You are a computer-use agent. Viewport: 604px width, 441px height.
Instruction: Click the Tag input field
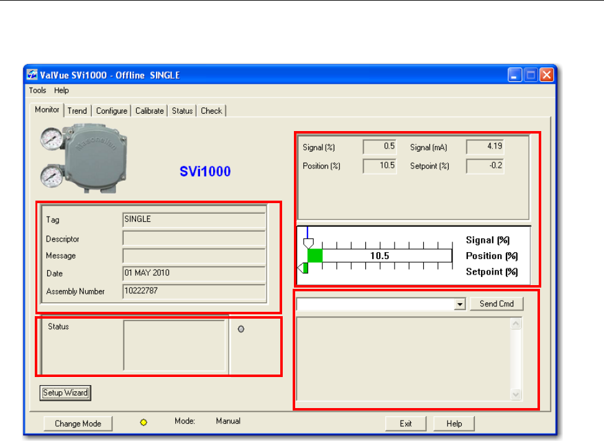(x=194, y=219)
